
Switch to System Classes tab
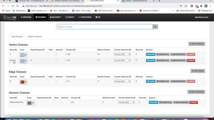(35, 37)
